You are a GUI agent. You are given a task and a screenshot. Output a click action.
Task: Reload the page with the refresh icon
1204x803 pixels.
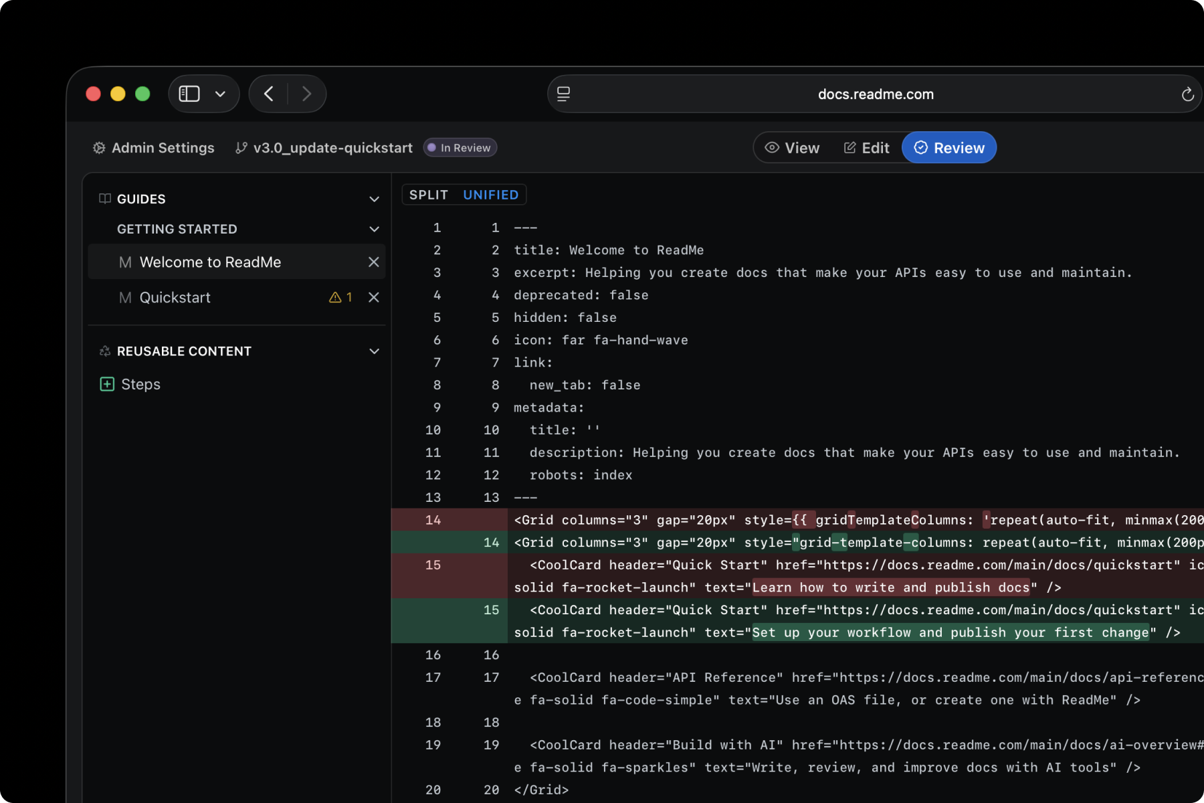[x=1187, y=94]
